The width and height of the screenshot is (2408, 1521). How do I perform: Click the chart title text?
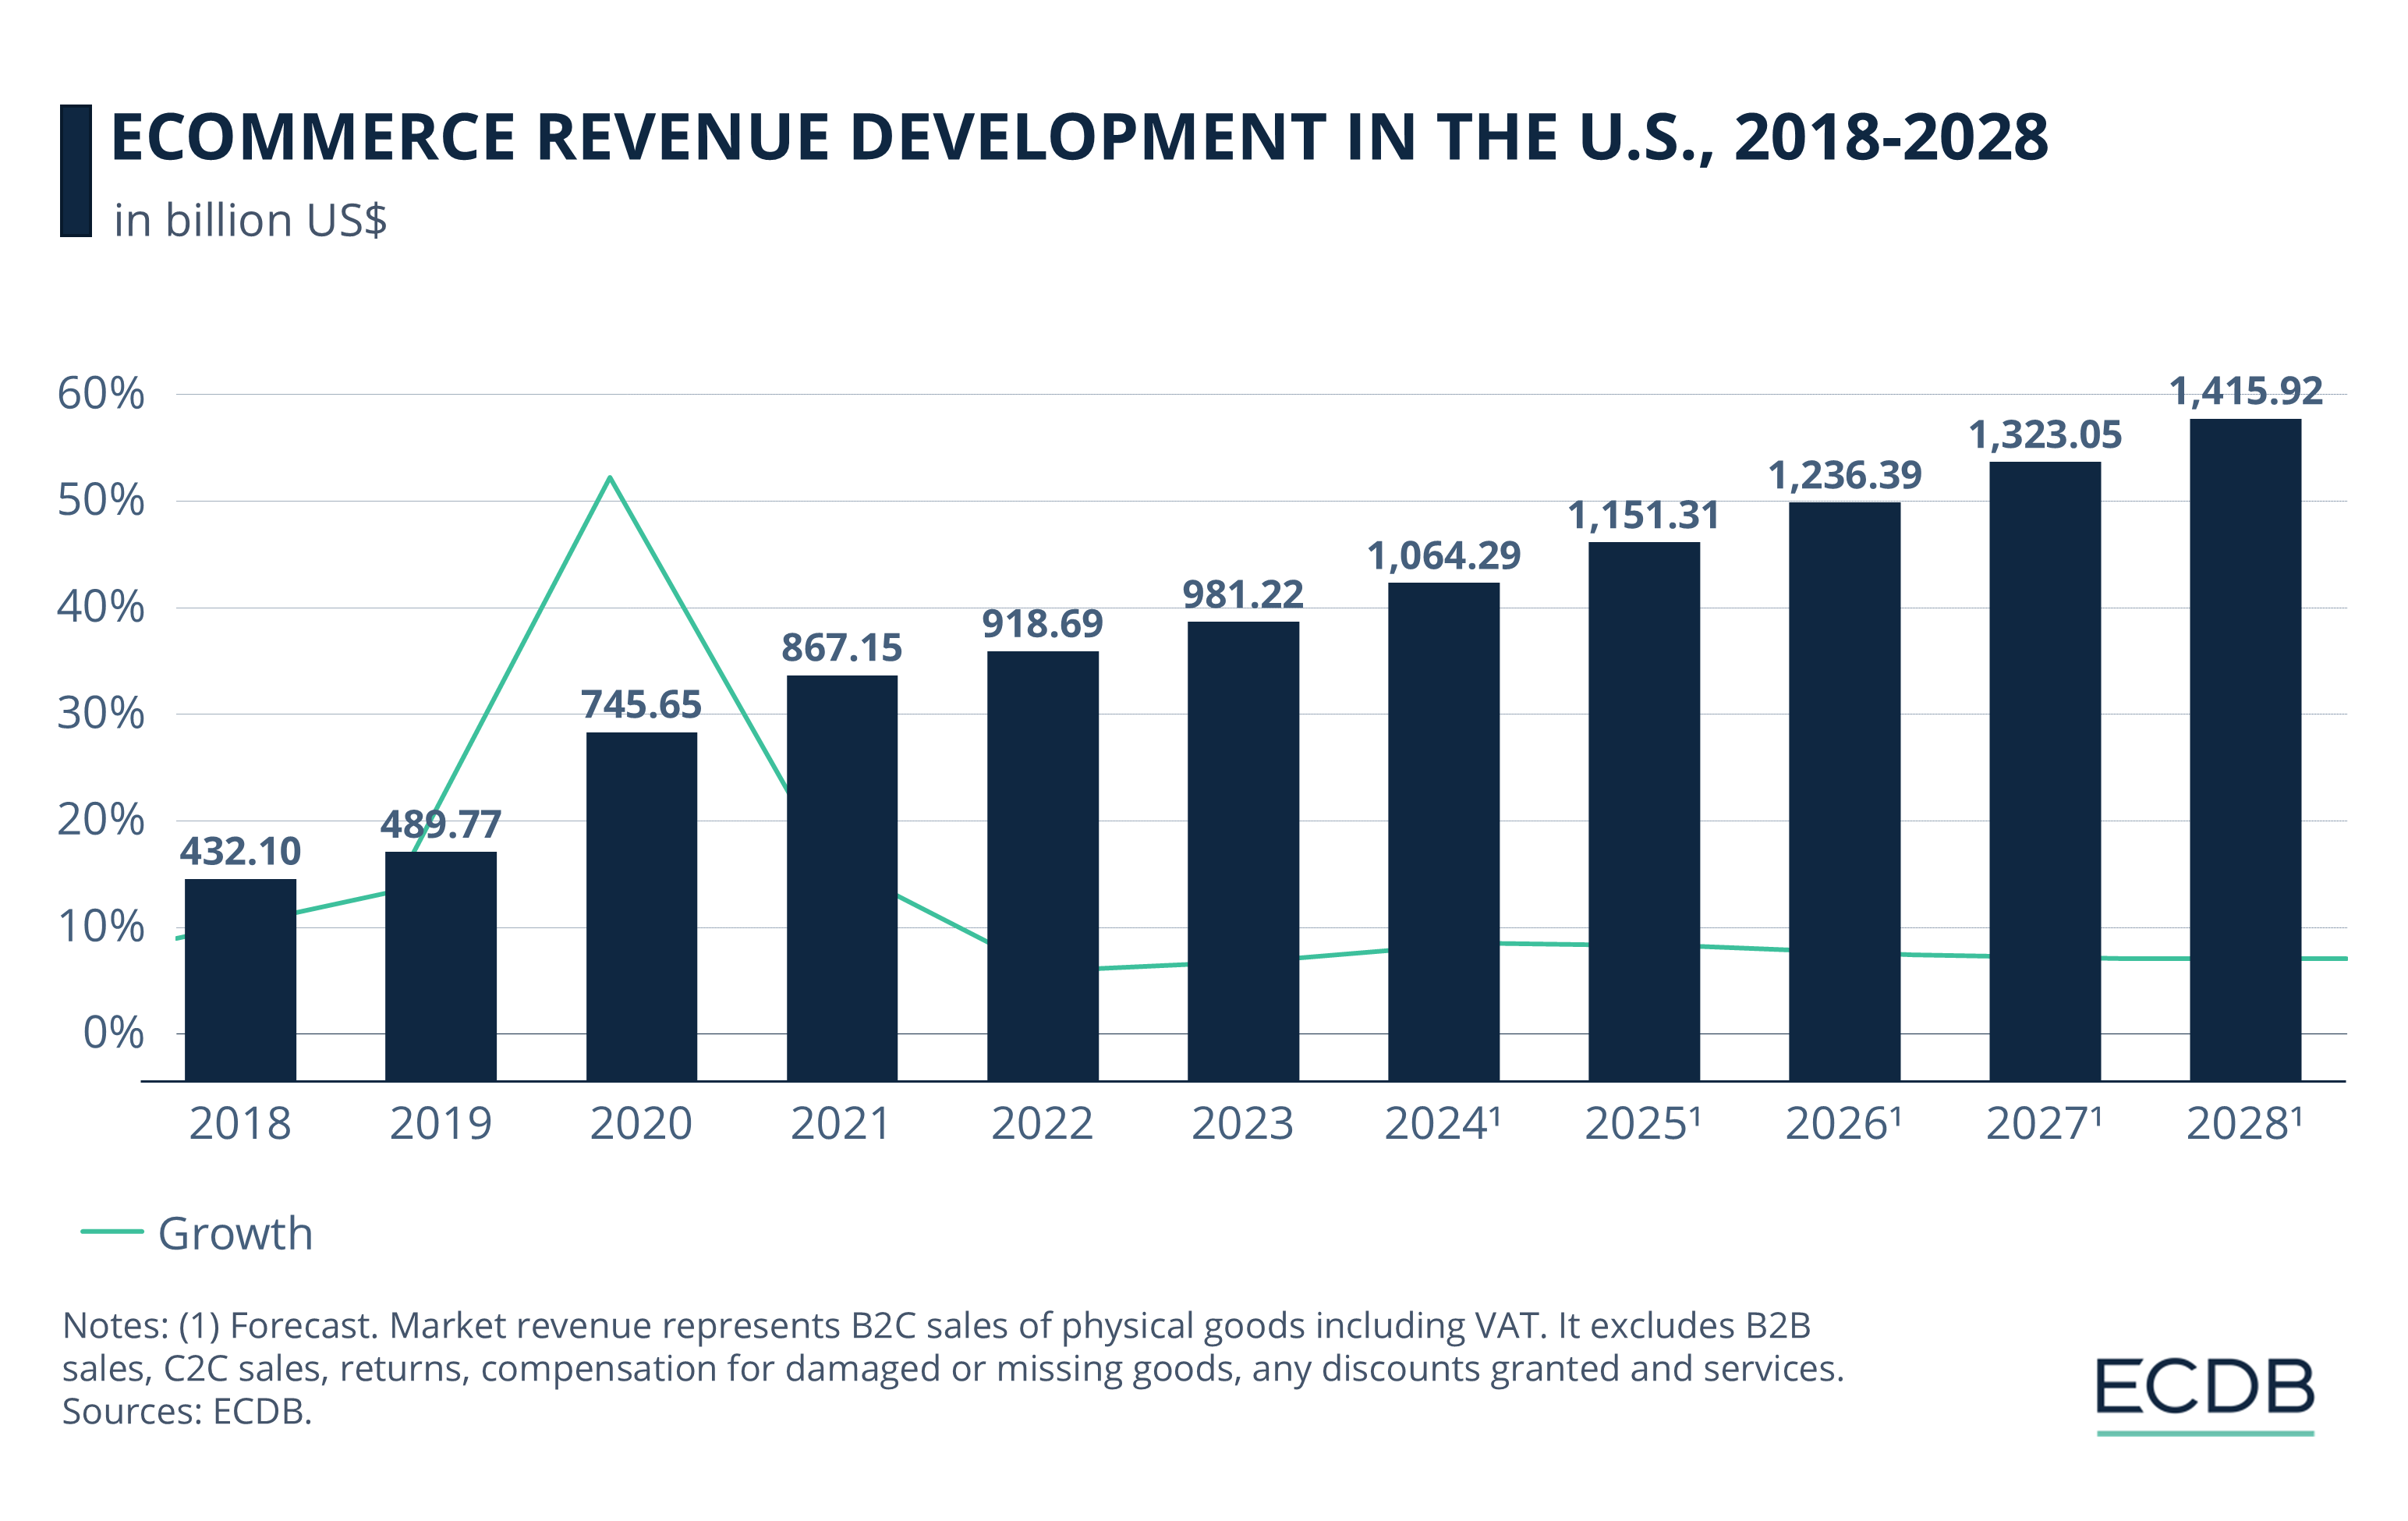tap(1079, 137)
